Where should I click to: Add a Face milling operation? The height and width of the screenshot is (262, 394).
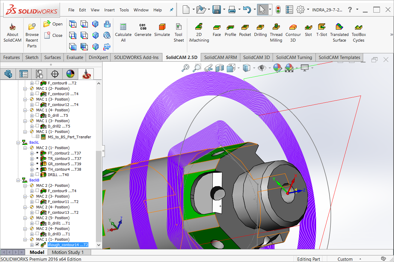[x=217, y=30]
